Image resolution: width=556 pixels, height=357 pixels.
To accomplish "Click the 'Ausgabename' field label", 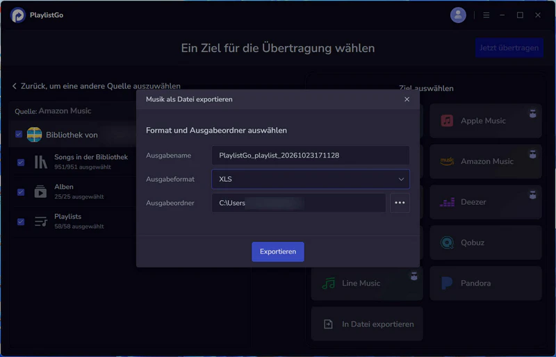I will tap(168, 156).
